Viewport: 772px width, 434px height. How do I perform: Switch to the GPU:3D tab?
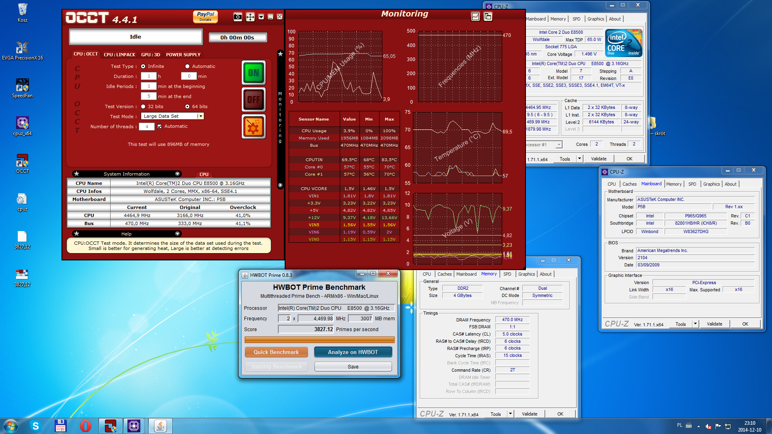[x=151, y=55]
